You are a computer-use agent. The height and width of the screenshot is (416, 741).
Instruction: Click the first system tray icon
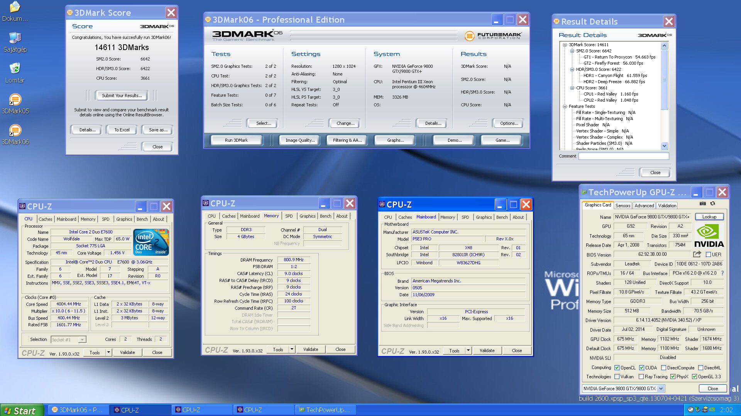690,410
